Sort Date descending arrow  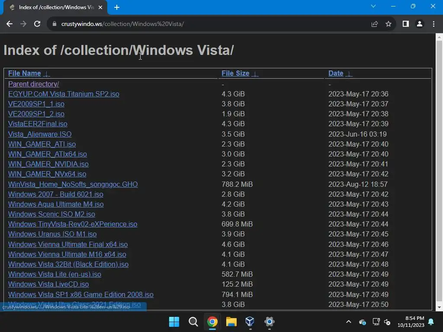click(x=349, y=74)
